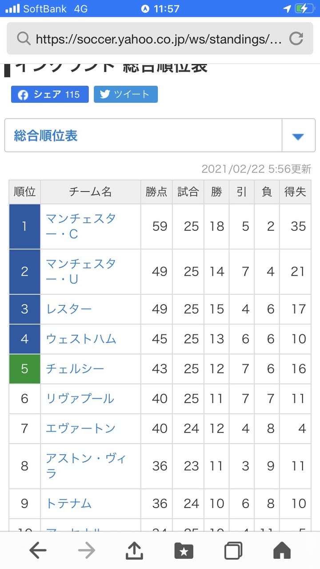Open トテナム team page
The width and height of the screenshot is (320, 569).
pyautogui.click(x=69, y=503)
